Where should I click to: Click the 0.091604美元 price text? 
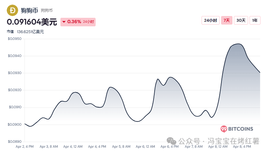[x=32, y=22]
